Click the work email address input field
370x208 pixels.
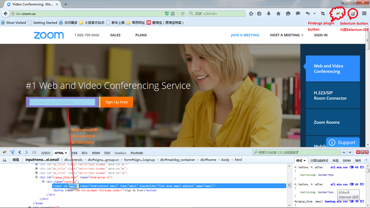click(x=62, y=102)
